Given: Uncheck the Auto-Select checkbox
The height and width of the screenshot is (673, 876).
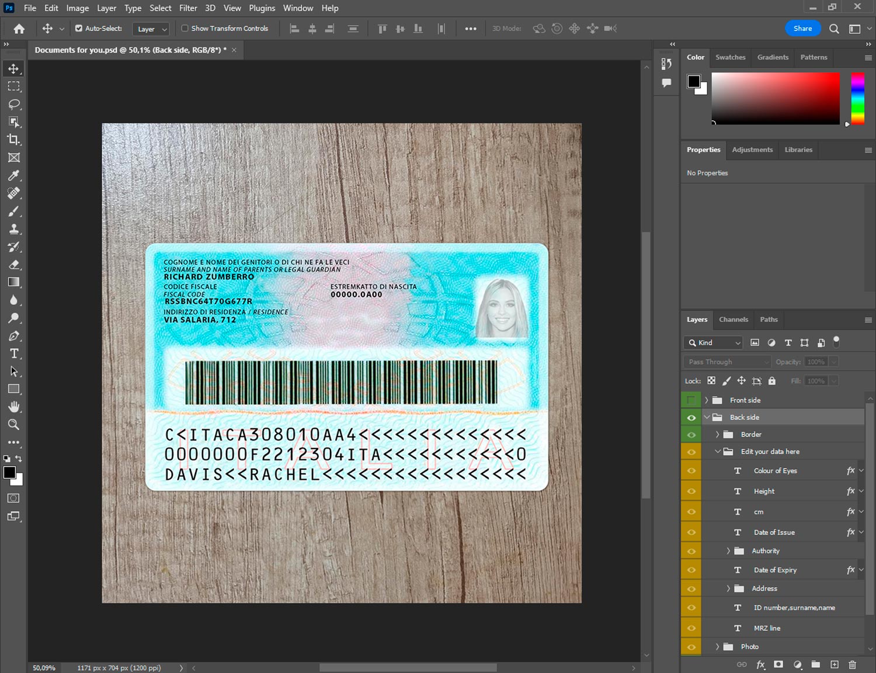Looking at the screenshot, I should (x=79, y=28).
